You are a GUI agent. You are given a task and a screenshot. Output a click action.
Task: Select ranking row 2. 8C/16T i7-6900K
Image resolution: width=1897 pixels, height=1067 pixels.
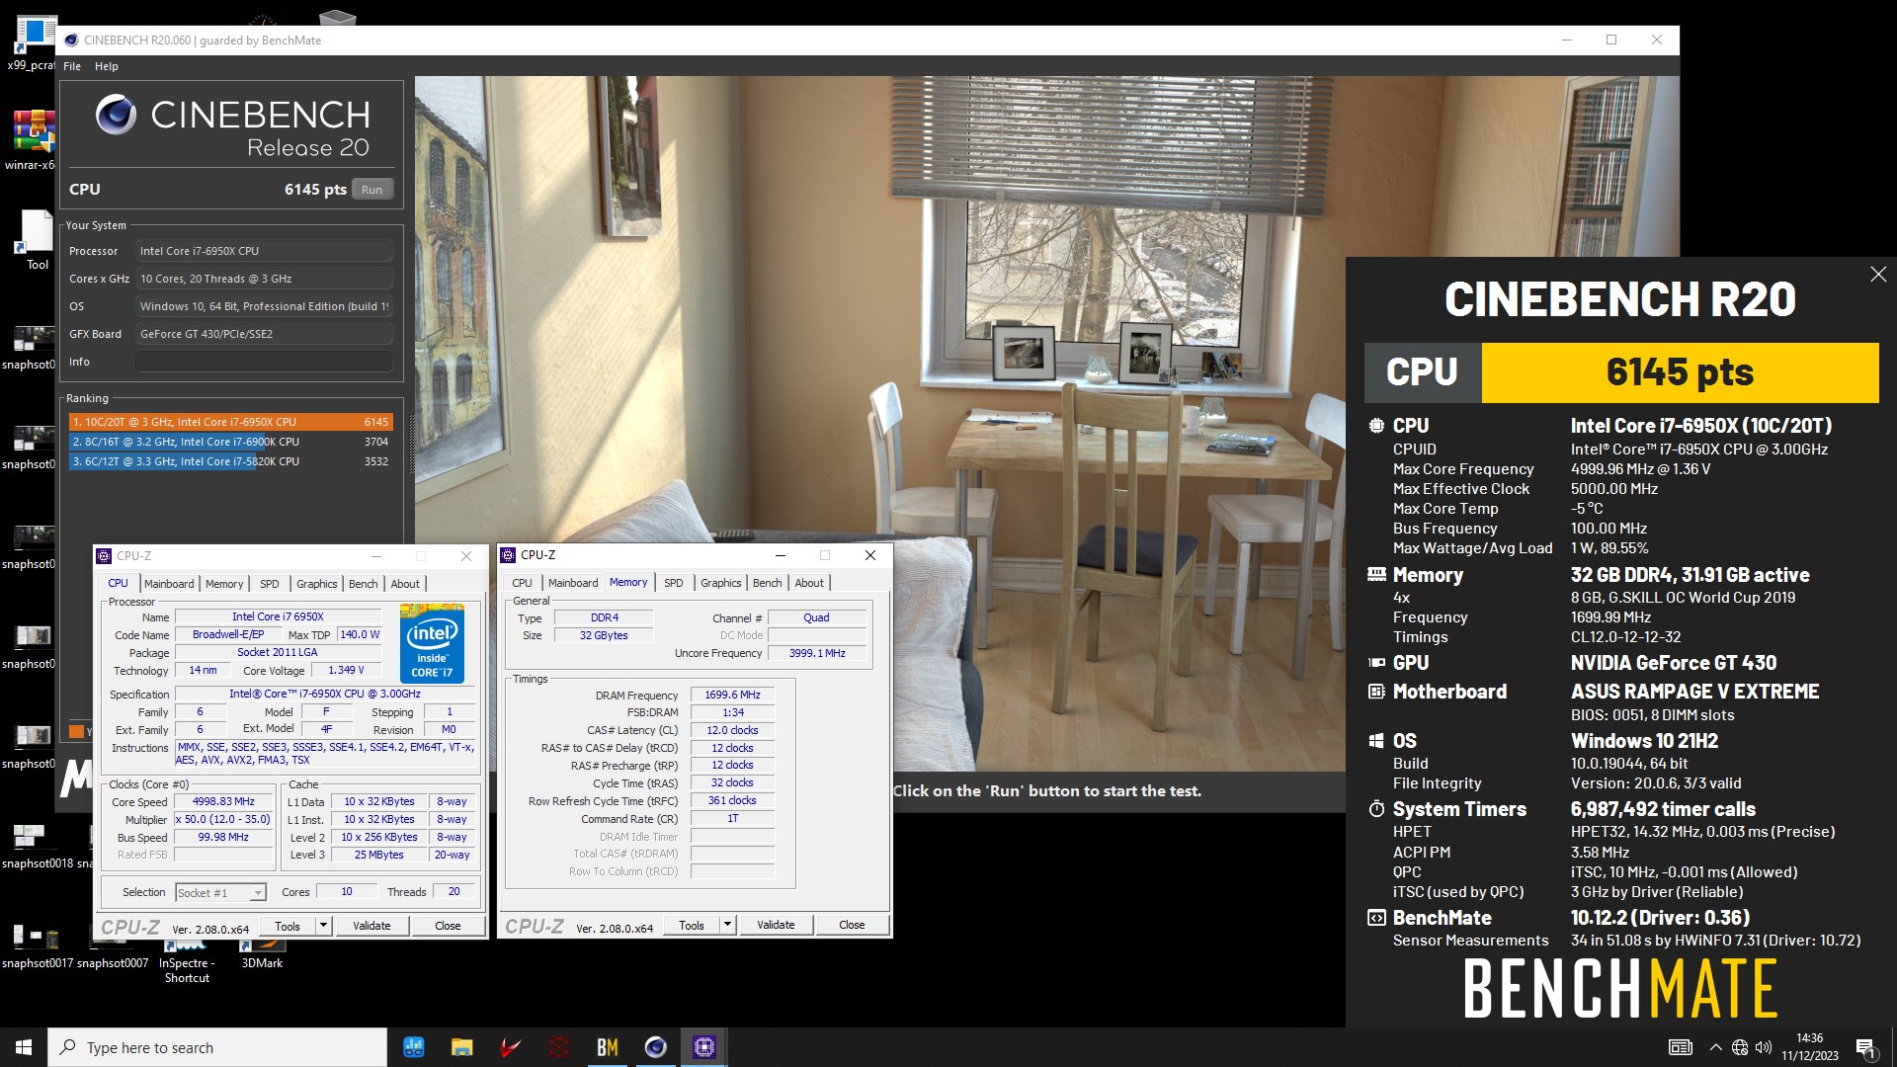pos(230,442)
